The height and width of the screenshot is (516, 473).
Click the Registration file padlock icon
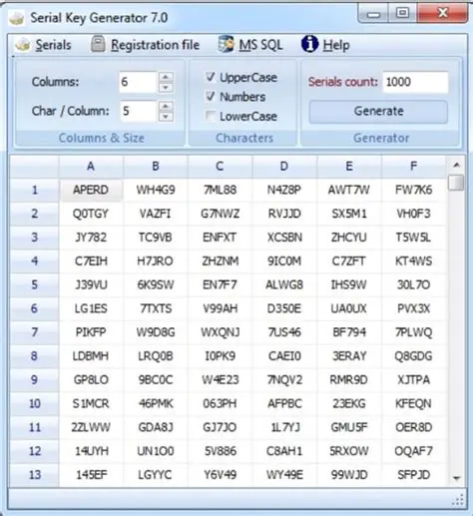tap(98, 44)
